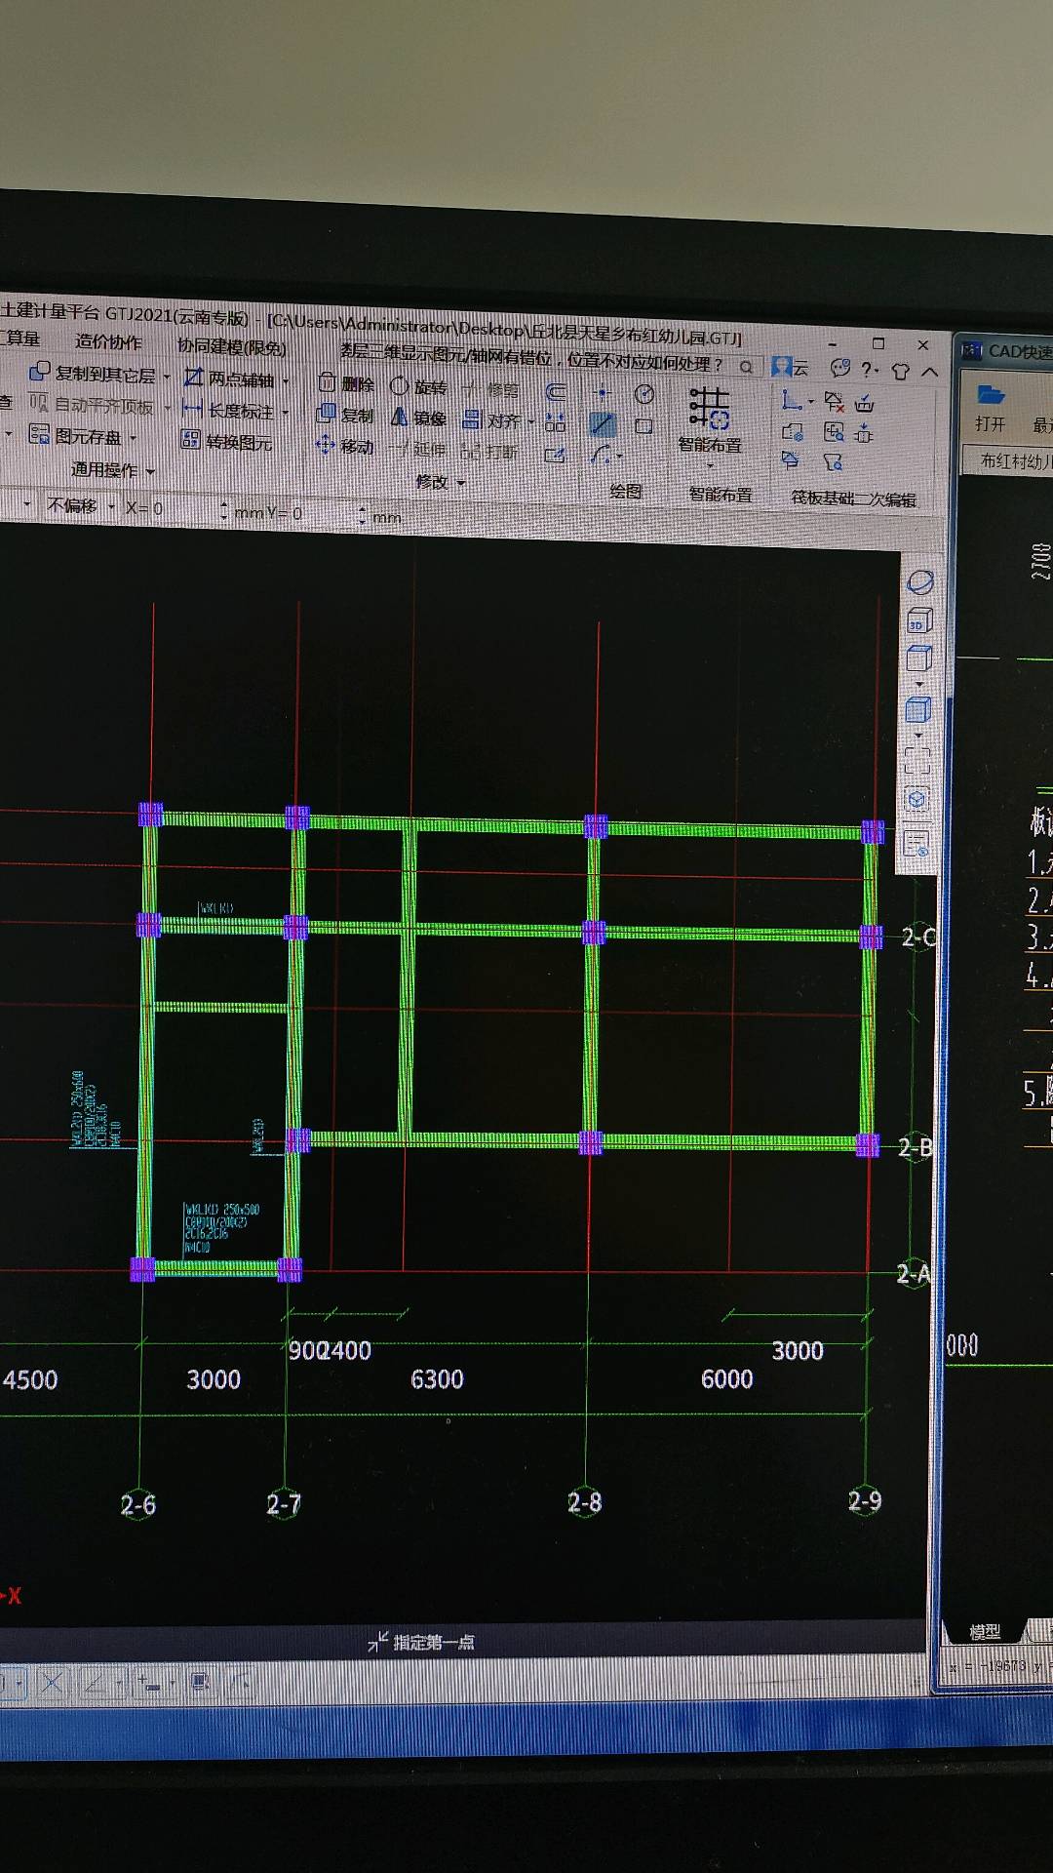This screenshot has width=1053, height=1873.
Task: Collapse the ribbon with the up chevron
Action: tap(929, 372)
